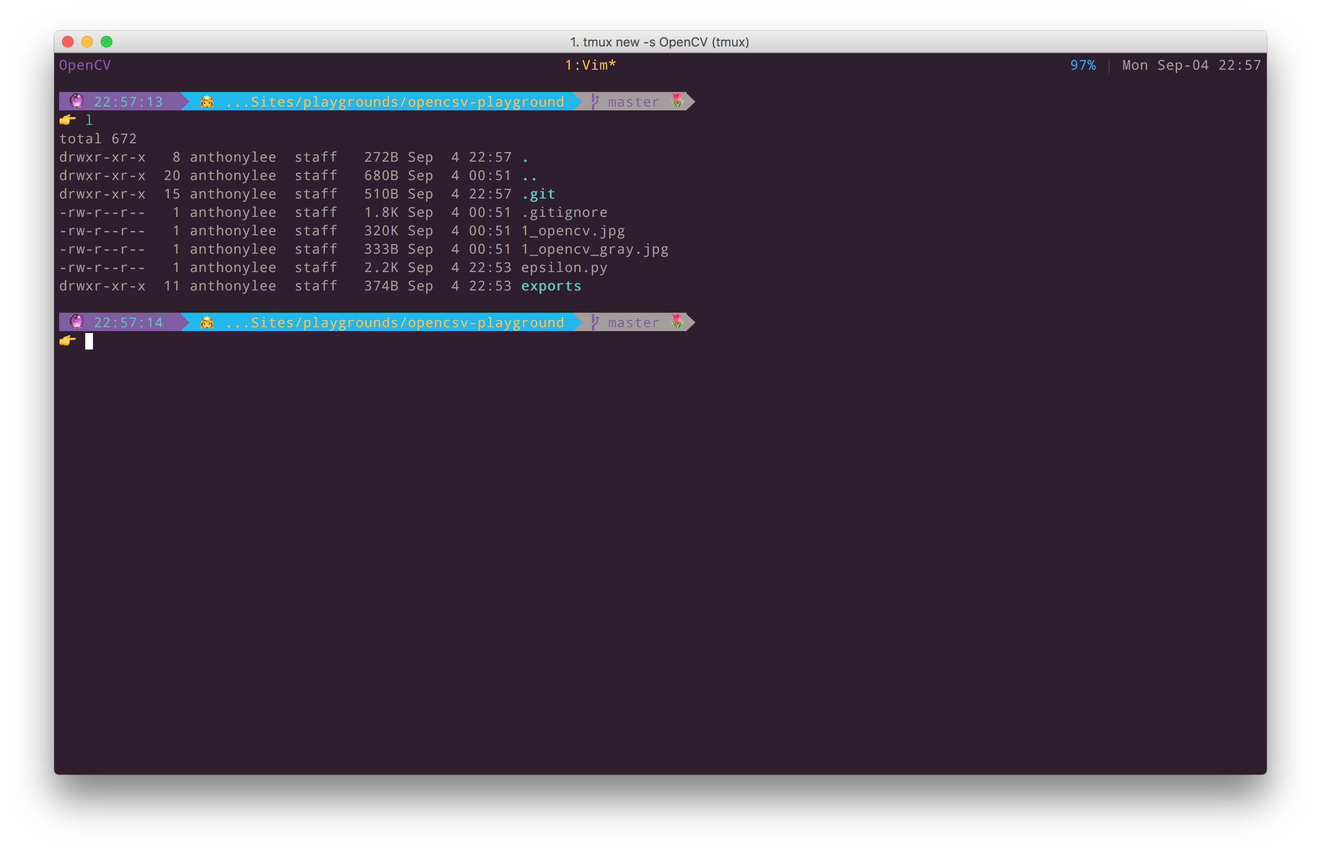
Task: Click the epsilon.py filename
Action: (x=564, y=268)
